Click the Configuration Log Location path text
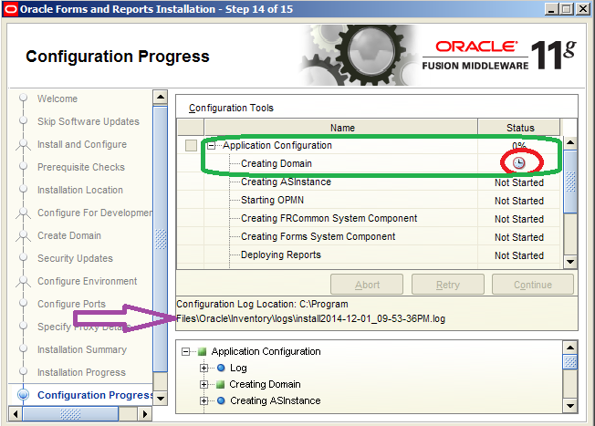This screenshot has width=595, height=426. coord(310,311)
